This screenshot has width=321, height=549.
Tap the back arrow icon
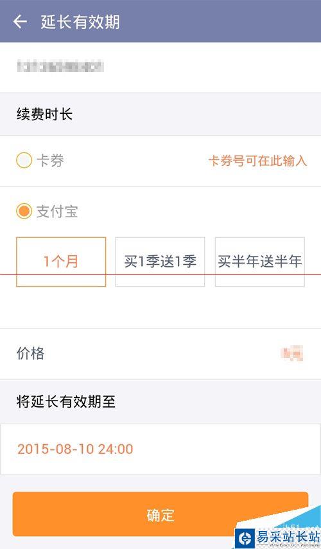click(20, 22)
